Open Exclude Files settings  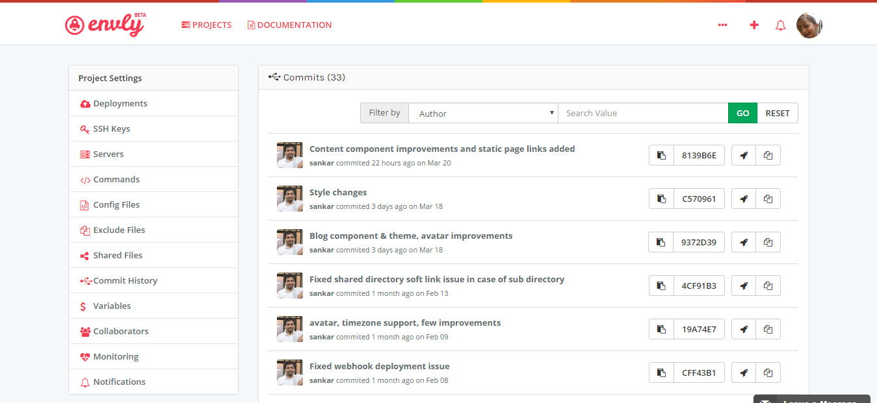153,230
